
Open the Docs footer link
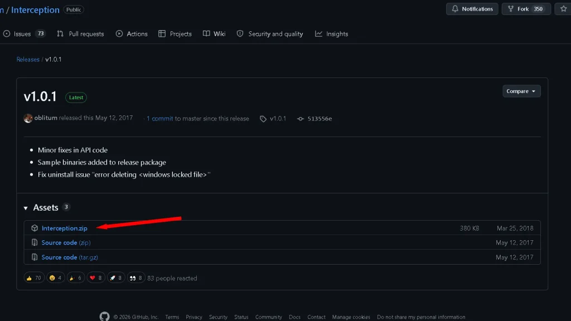(294, 317)
